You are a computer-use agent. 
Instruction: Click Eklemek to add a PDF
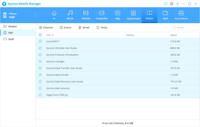pyautogui.click(x=46, y=28)
